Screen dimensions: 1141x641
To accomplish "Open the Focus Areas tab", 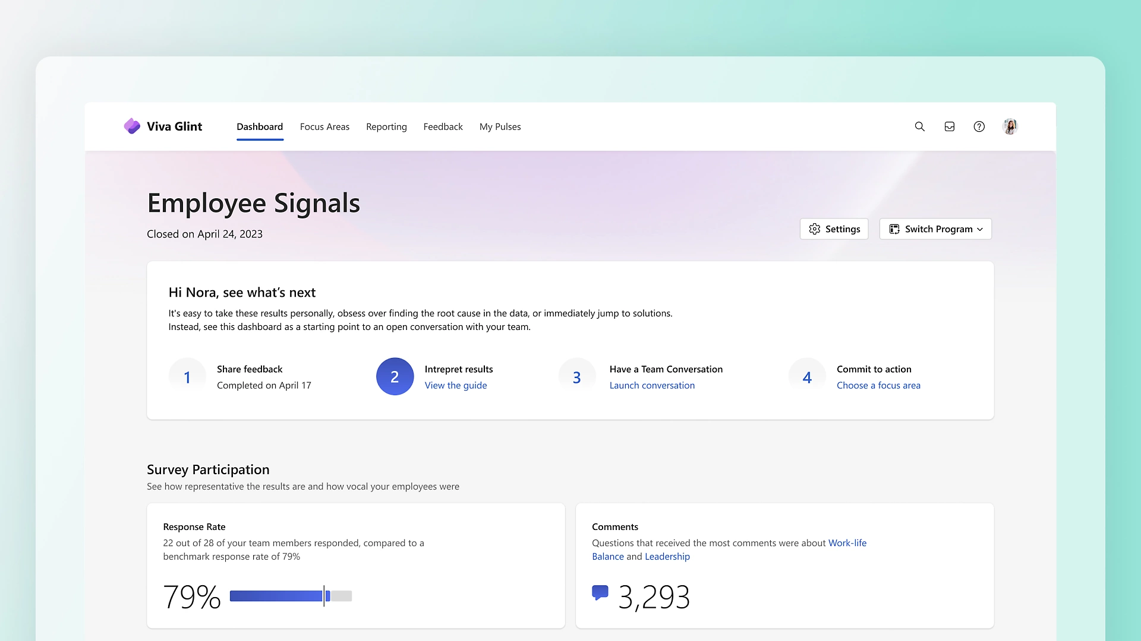I will tap(324, 126).
